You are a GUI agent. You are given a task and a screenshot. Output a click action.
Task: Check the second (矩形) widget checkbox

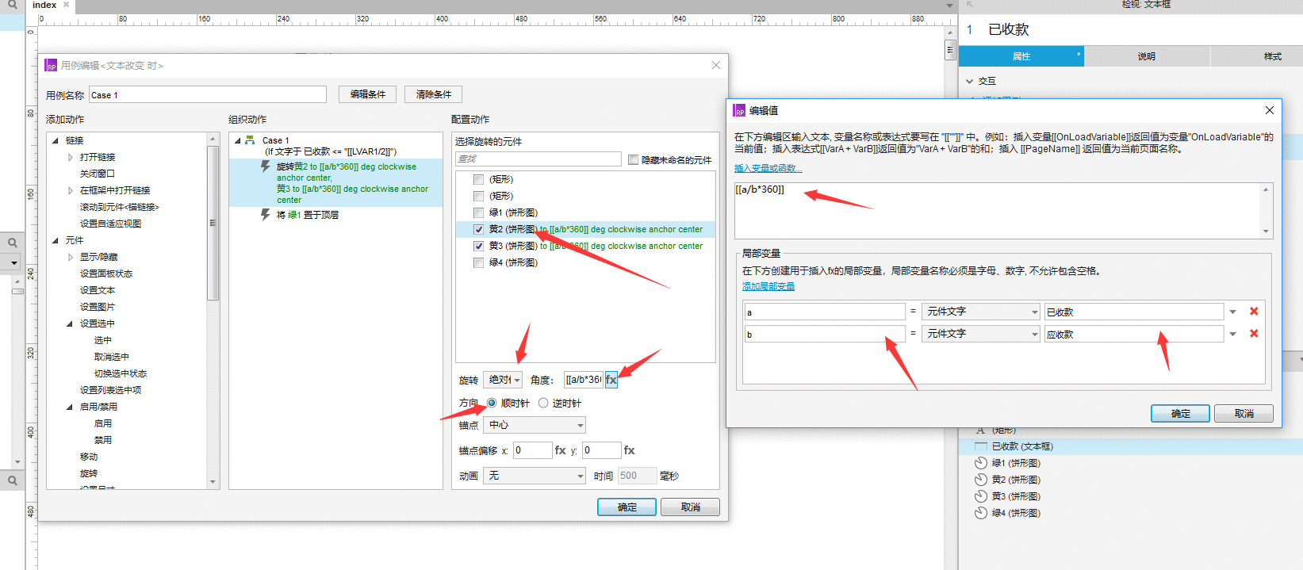click(x=478, y=196)
